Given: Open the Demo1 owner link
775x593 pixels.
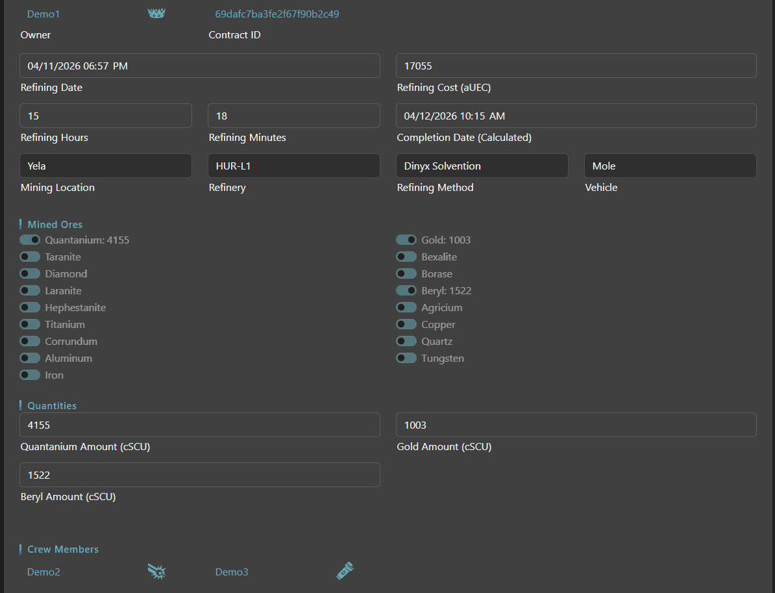Looking at the screenshot, I should 43,14.
